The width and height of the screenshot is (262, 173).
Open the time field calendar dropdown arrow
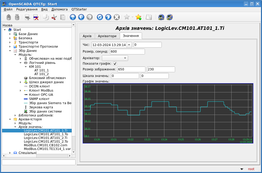(x=129, y=45)
